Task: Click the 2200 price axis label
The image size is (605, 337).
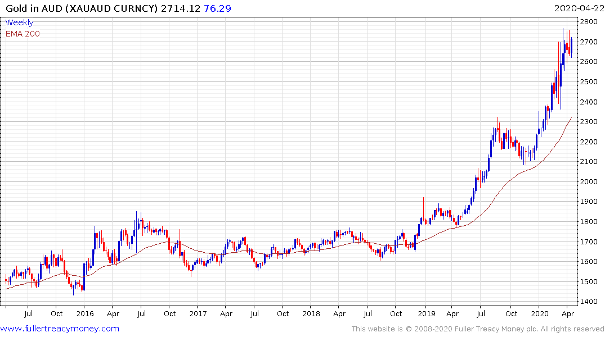Action: (589, 142)
